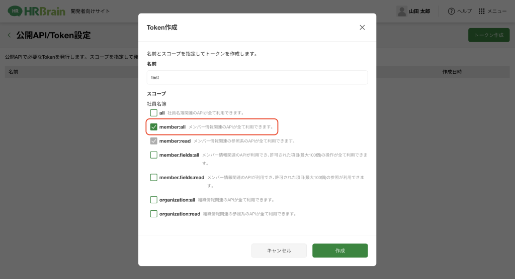Click the HRBrain logo icon

click(x=15, y=11)
